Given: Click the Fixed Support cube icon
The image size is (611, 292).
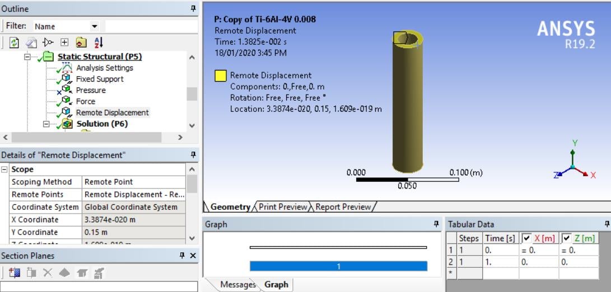Looking at the screenshot, I should coord(66,79).
